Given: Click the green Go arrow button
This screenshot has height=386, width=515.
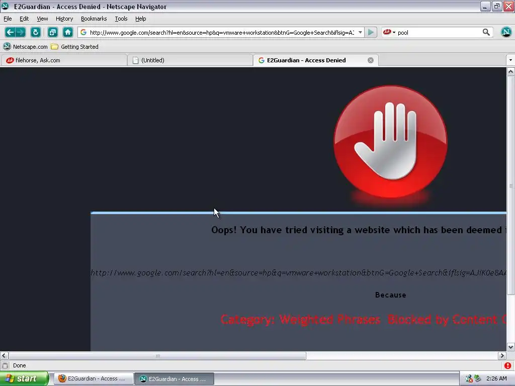Looking at the screenshot, I should pyautogui.click(x=371, y=32).
